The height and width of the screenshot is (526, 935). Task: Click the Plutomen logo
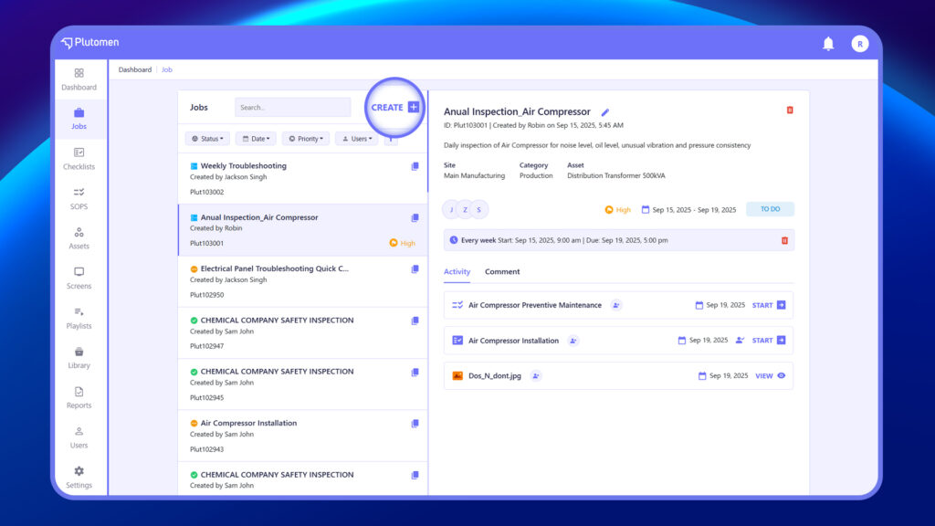90,42
